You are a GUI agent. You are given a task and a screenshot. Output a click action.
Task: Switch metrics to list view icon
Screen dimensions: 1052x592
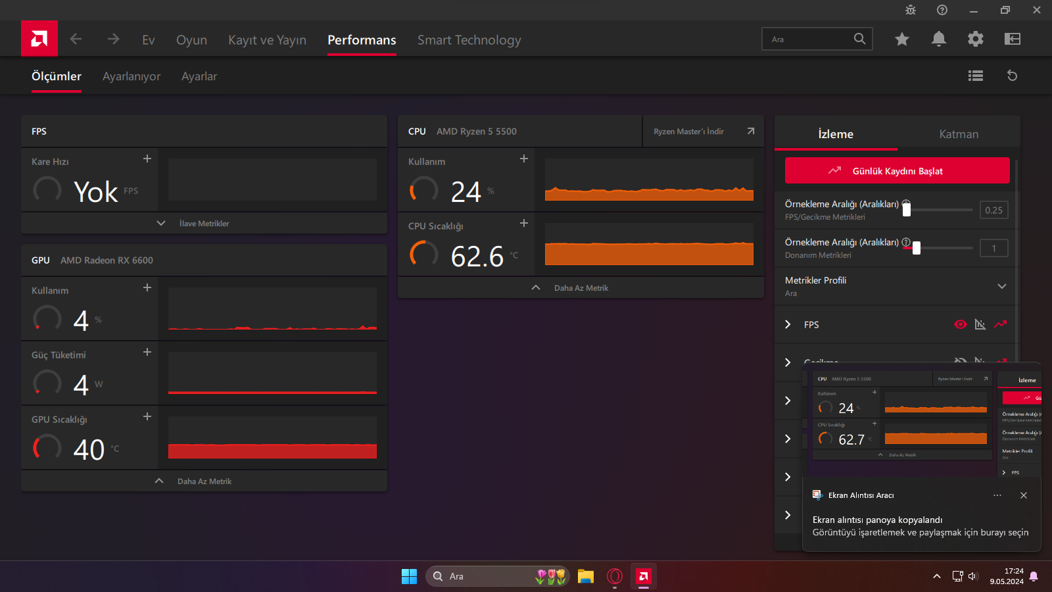pyautogui.click(x=976, y=76)
